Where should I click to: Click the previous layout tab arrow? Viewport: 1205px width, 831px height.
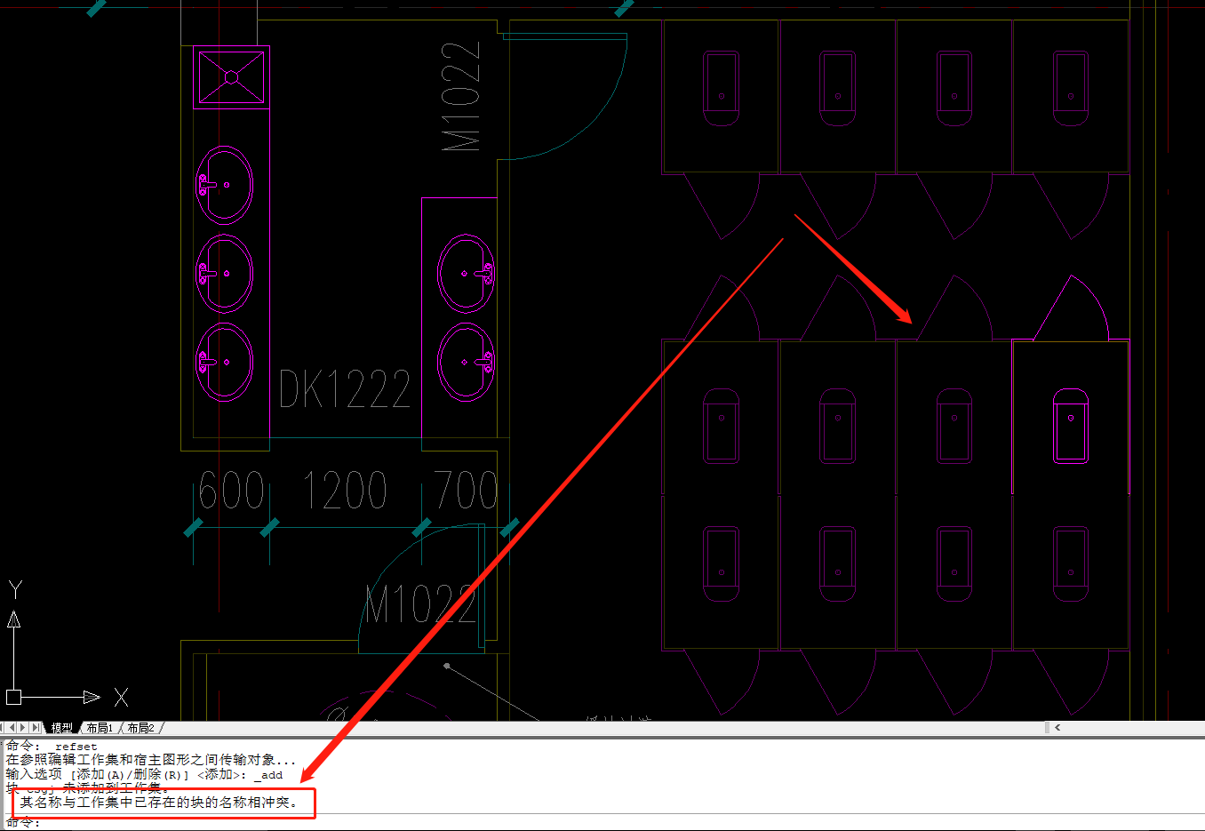click(x=12, y=728)
